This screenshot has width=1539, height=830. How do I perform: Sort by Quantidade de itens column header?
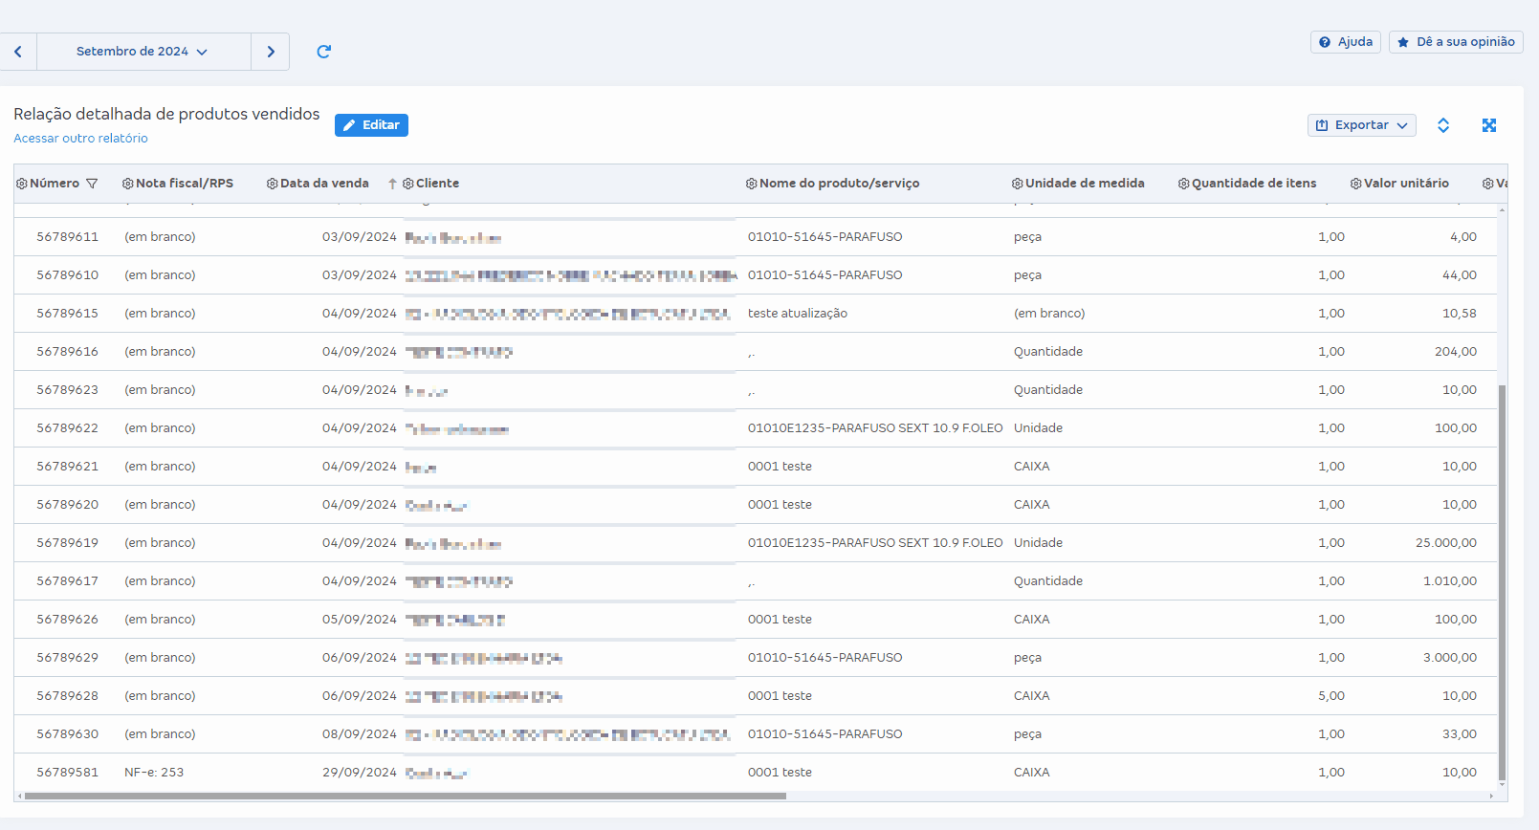[1253, 184]
